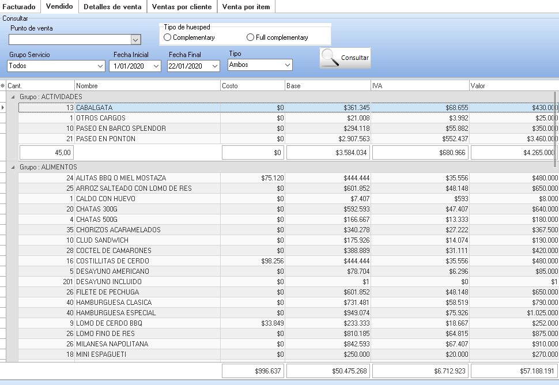Expand the Grupo Servicio combo box
559x385 pixels.
coord(100,66)
